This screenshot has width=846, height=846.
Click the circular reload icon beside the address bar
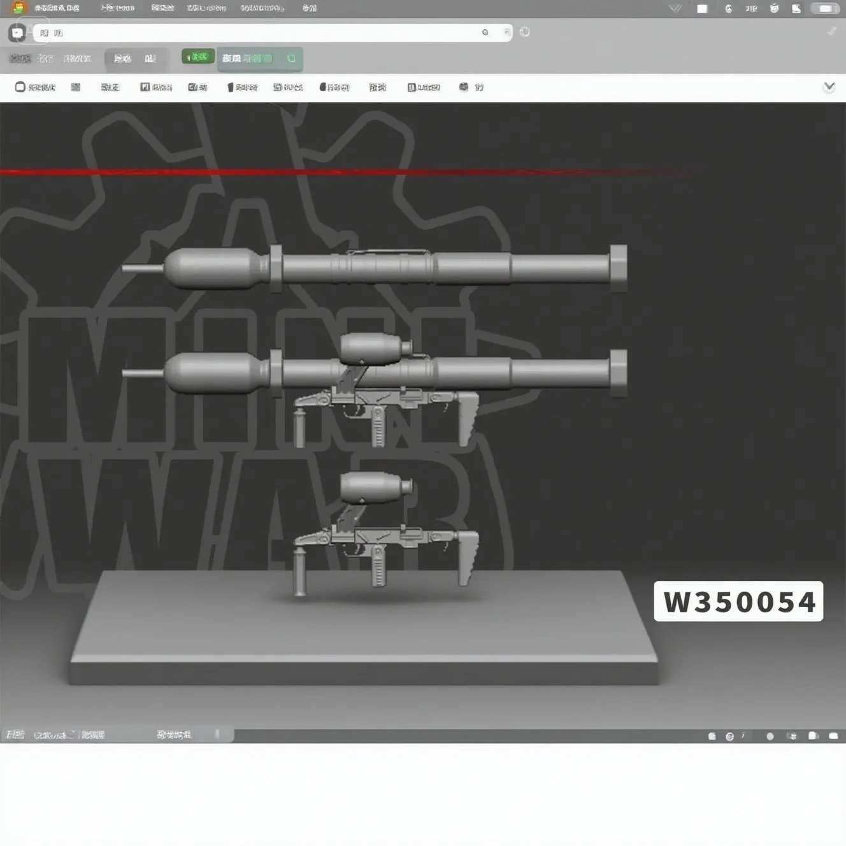pos(524,32)
